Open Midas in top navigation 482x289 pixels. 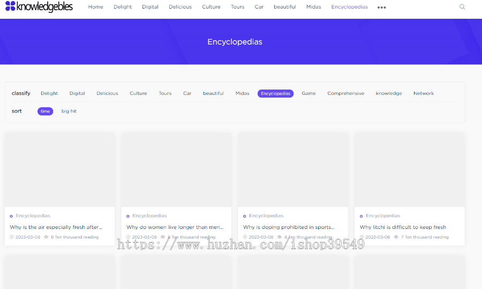pos(313,7)
